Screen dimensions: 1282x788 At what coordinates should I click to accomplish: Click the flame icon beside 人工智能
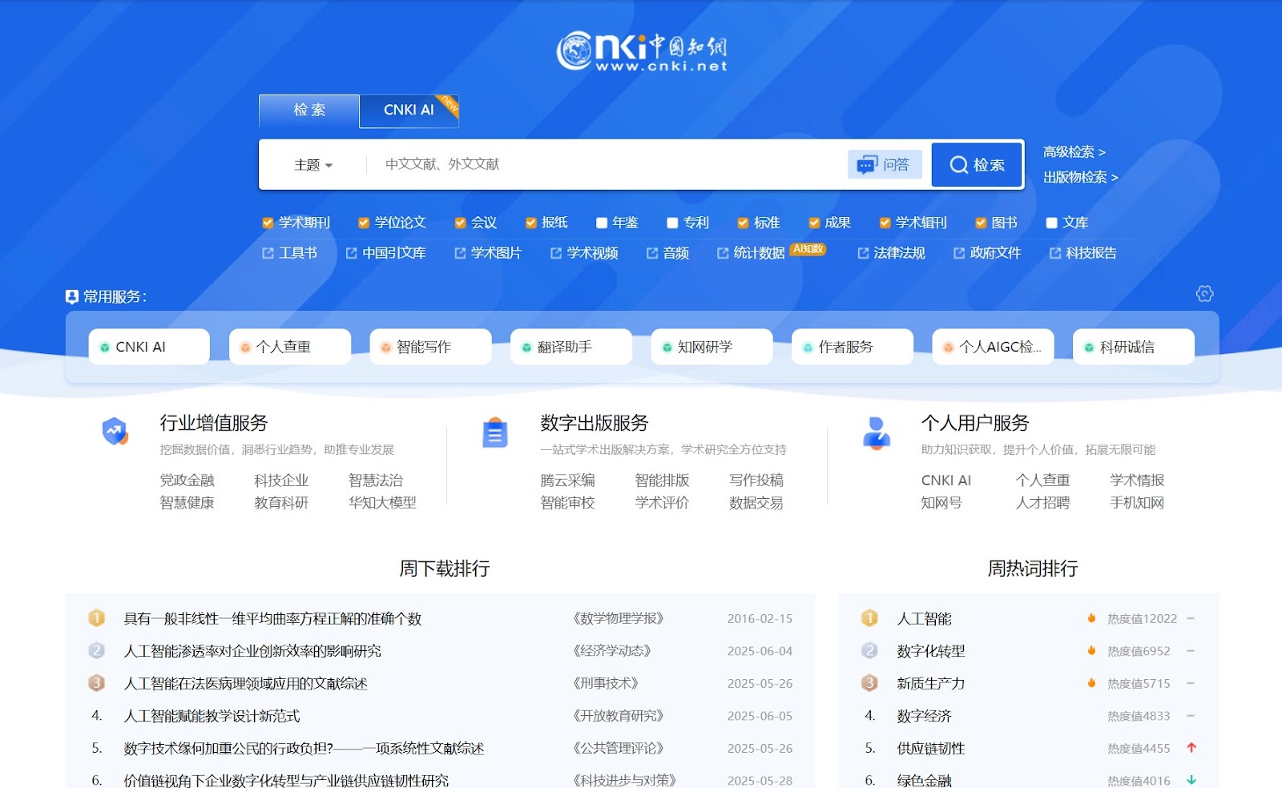point(1091,617)
